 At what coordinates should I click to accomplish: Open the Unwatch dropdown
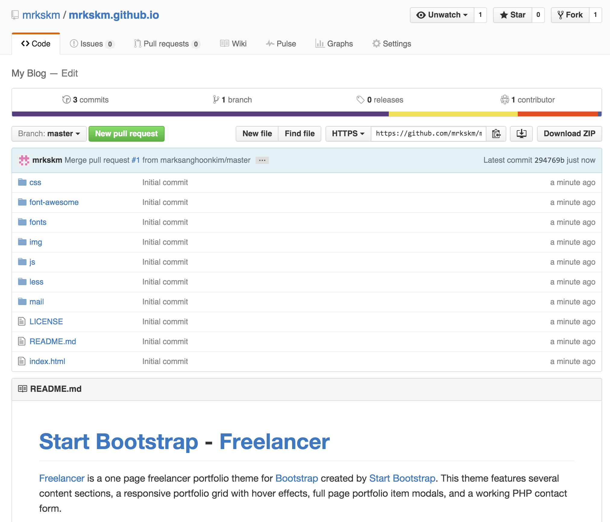point(442,15)
